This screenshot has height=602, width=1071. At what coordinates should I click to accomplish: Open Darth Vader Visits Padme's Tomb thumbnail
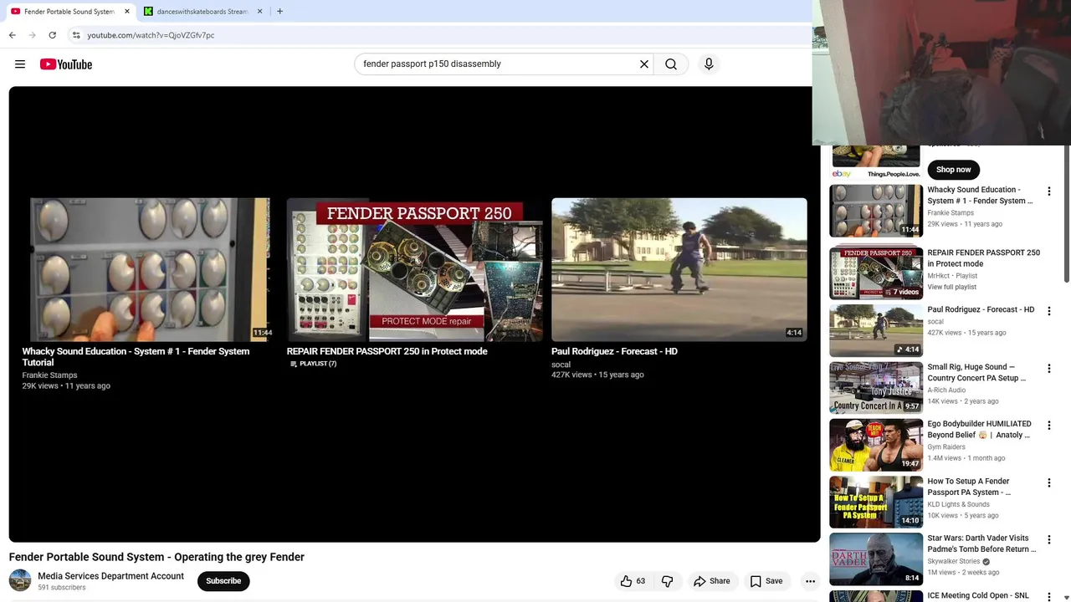pos(876,559)
